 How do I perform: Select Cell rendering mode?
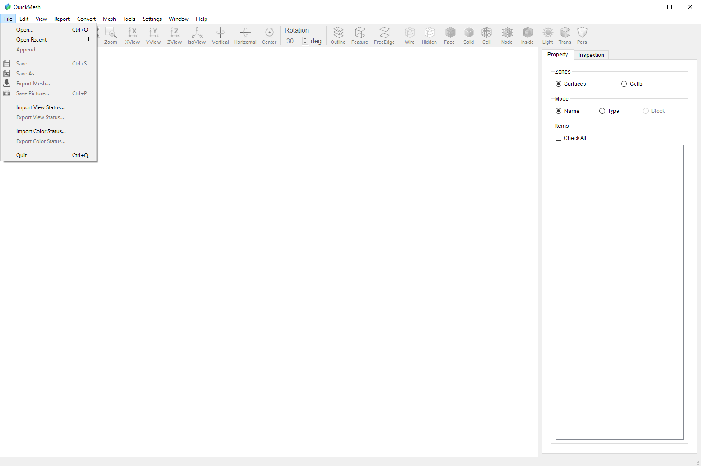[486, 35]
